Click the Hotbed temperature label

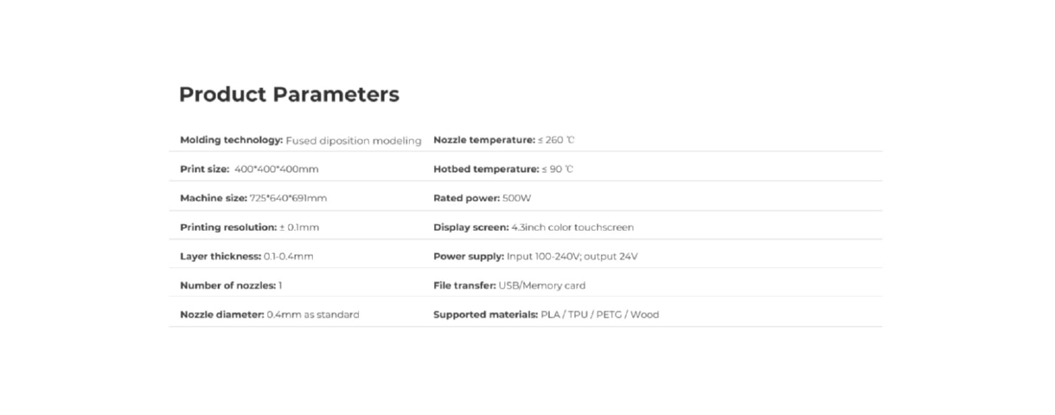(x=485, y=169)
